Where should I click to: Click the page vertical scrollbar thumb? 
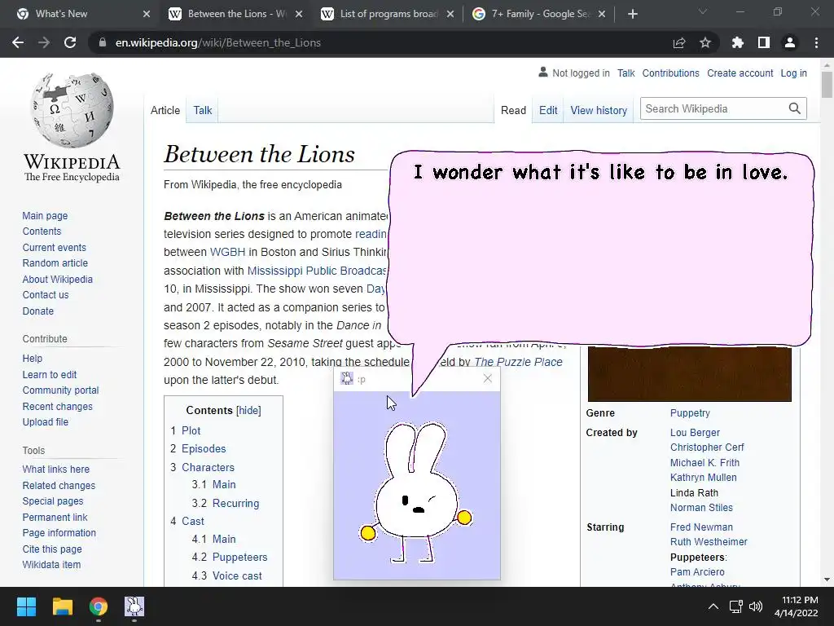(827, 85)
